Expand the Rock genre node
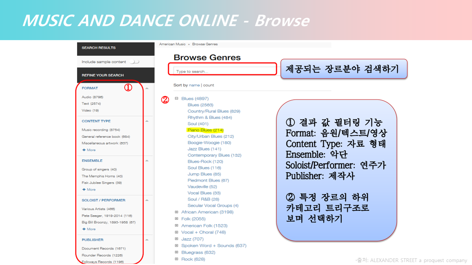Image resolution: width=472 pixels, height=265 pixels. (x=177, y=259)
